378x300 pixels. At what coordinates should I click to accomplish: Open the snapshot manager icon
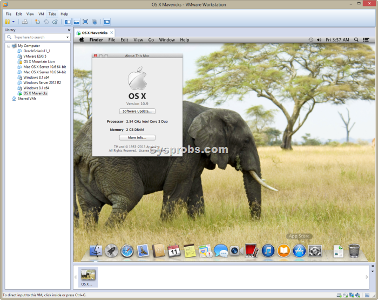click(x=55, y=22)
